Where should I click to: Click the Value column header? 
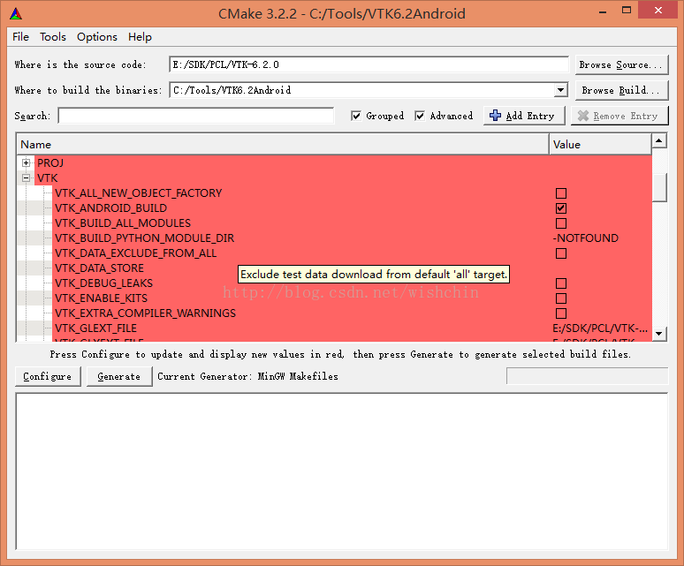[600, 145]
